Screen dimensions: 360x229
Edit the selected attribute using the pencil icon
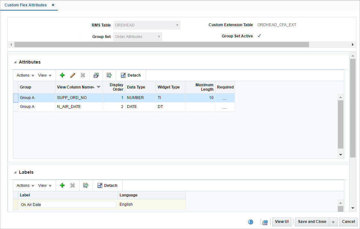(x=73, y=75)
